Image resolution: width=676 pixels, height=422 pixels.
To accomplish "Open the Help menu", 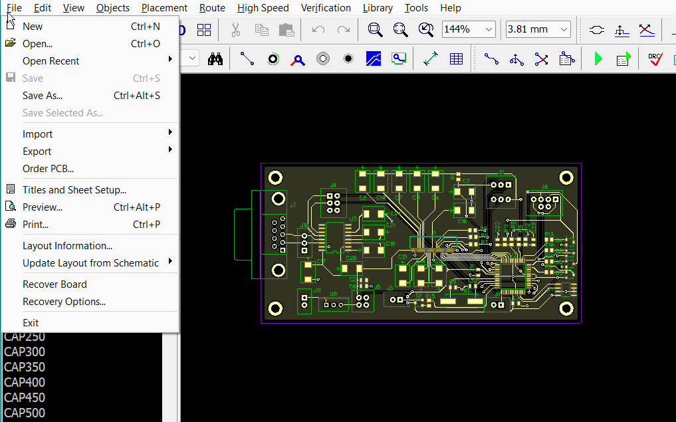I will [451, 8].
